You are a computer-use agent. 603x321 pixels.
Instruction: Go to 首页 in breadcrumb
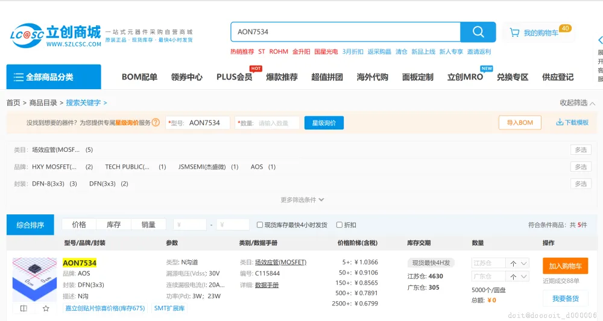click(13, 102)
